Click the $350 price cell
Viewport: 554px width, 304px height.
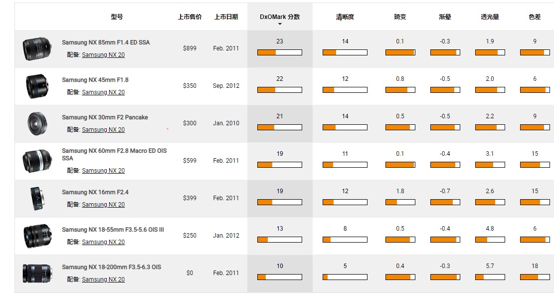coord(189,86)
